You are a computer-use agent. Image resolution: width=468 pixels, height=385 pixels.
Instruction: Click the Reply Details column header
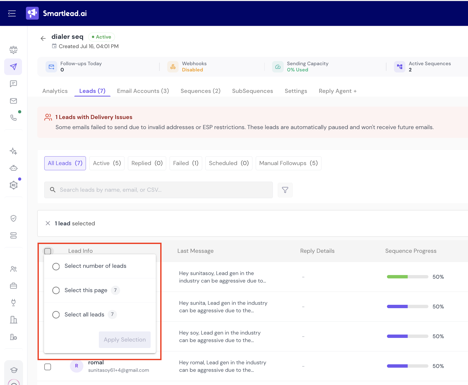(x=317, y=251)
